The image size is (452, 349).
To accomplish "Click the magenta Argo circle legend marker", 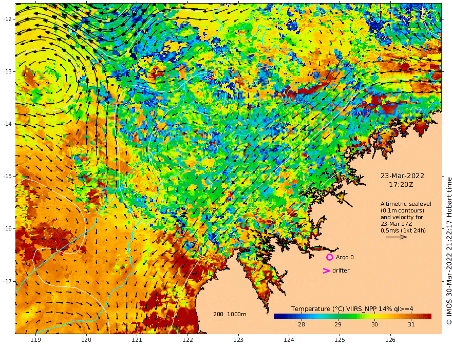I will pos(329,257).
